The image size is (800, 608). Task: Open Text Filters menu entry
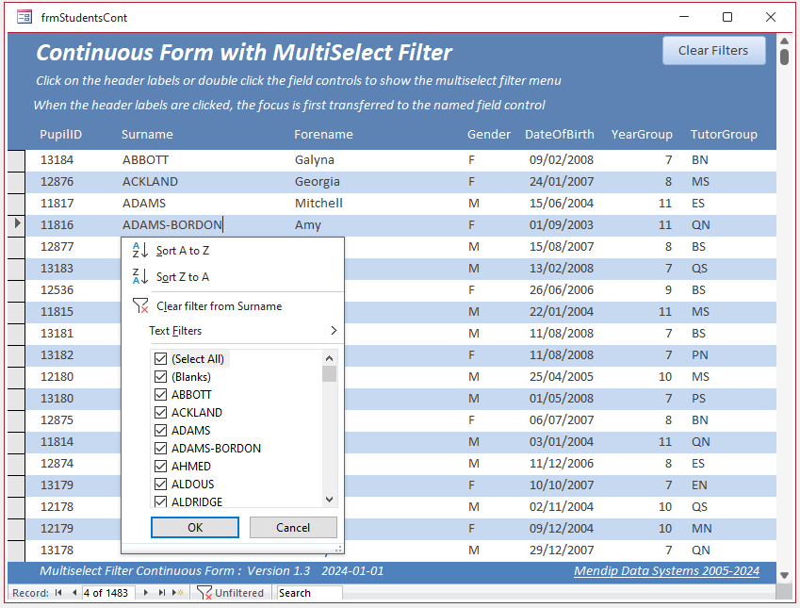pos(232,331)
